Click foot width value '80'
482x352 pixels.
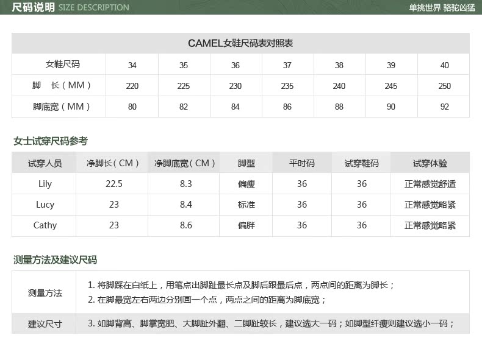[x=132, y=107]
